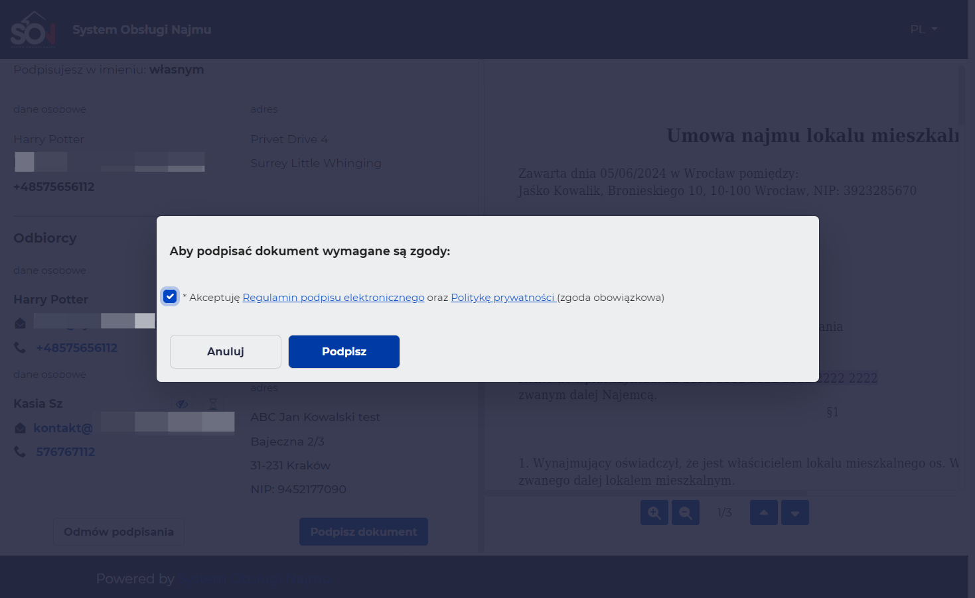Image resolution: width=975 pixels, height=598 pixels.
Task: Click NIP: 9452177090 text
Action: pos(299,489)
